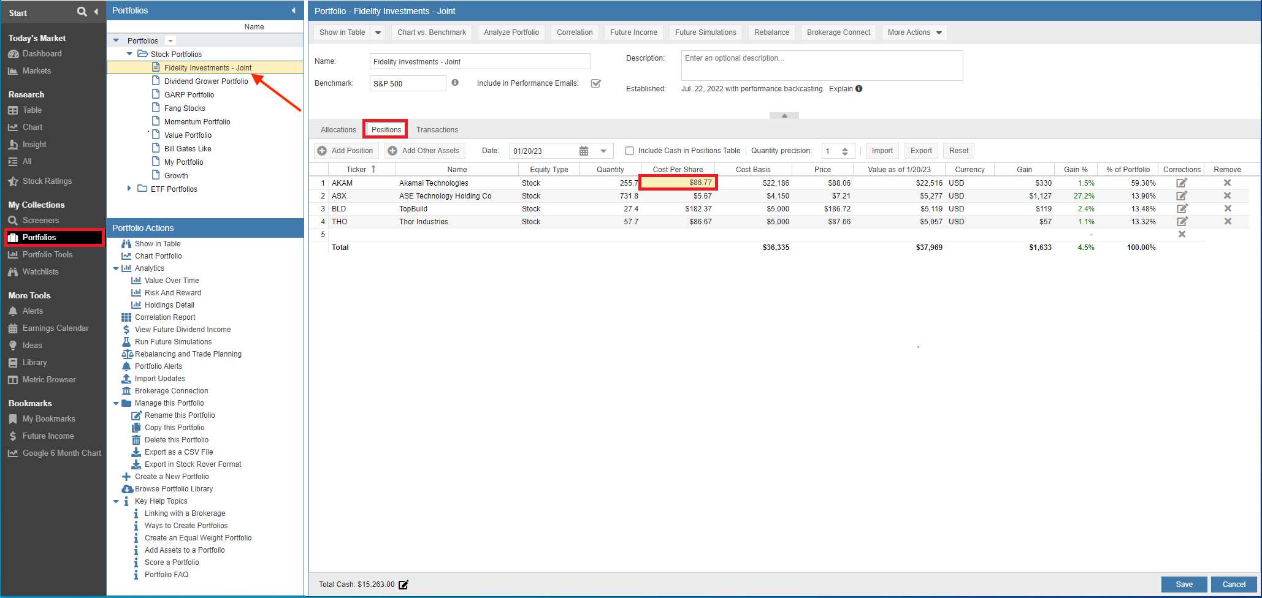Toggle Include in Performance Emails checkbox

(595, 83)
